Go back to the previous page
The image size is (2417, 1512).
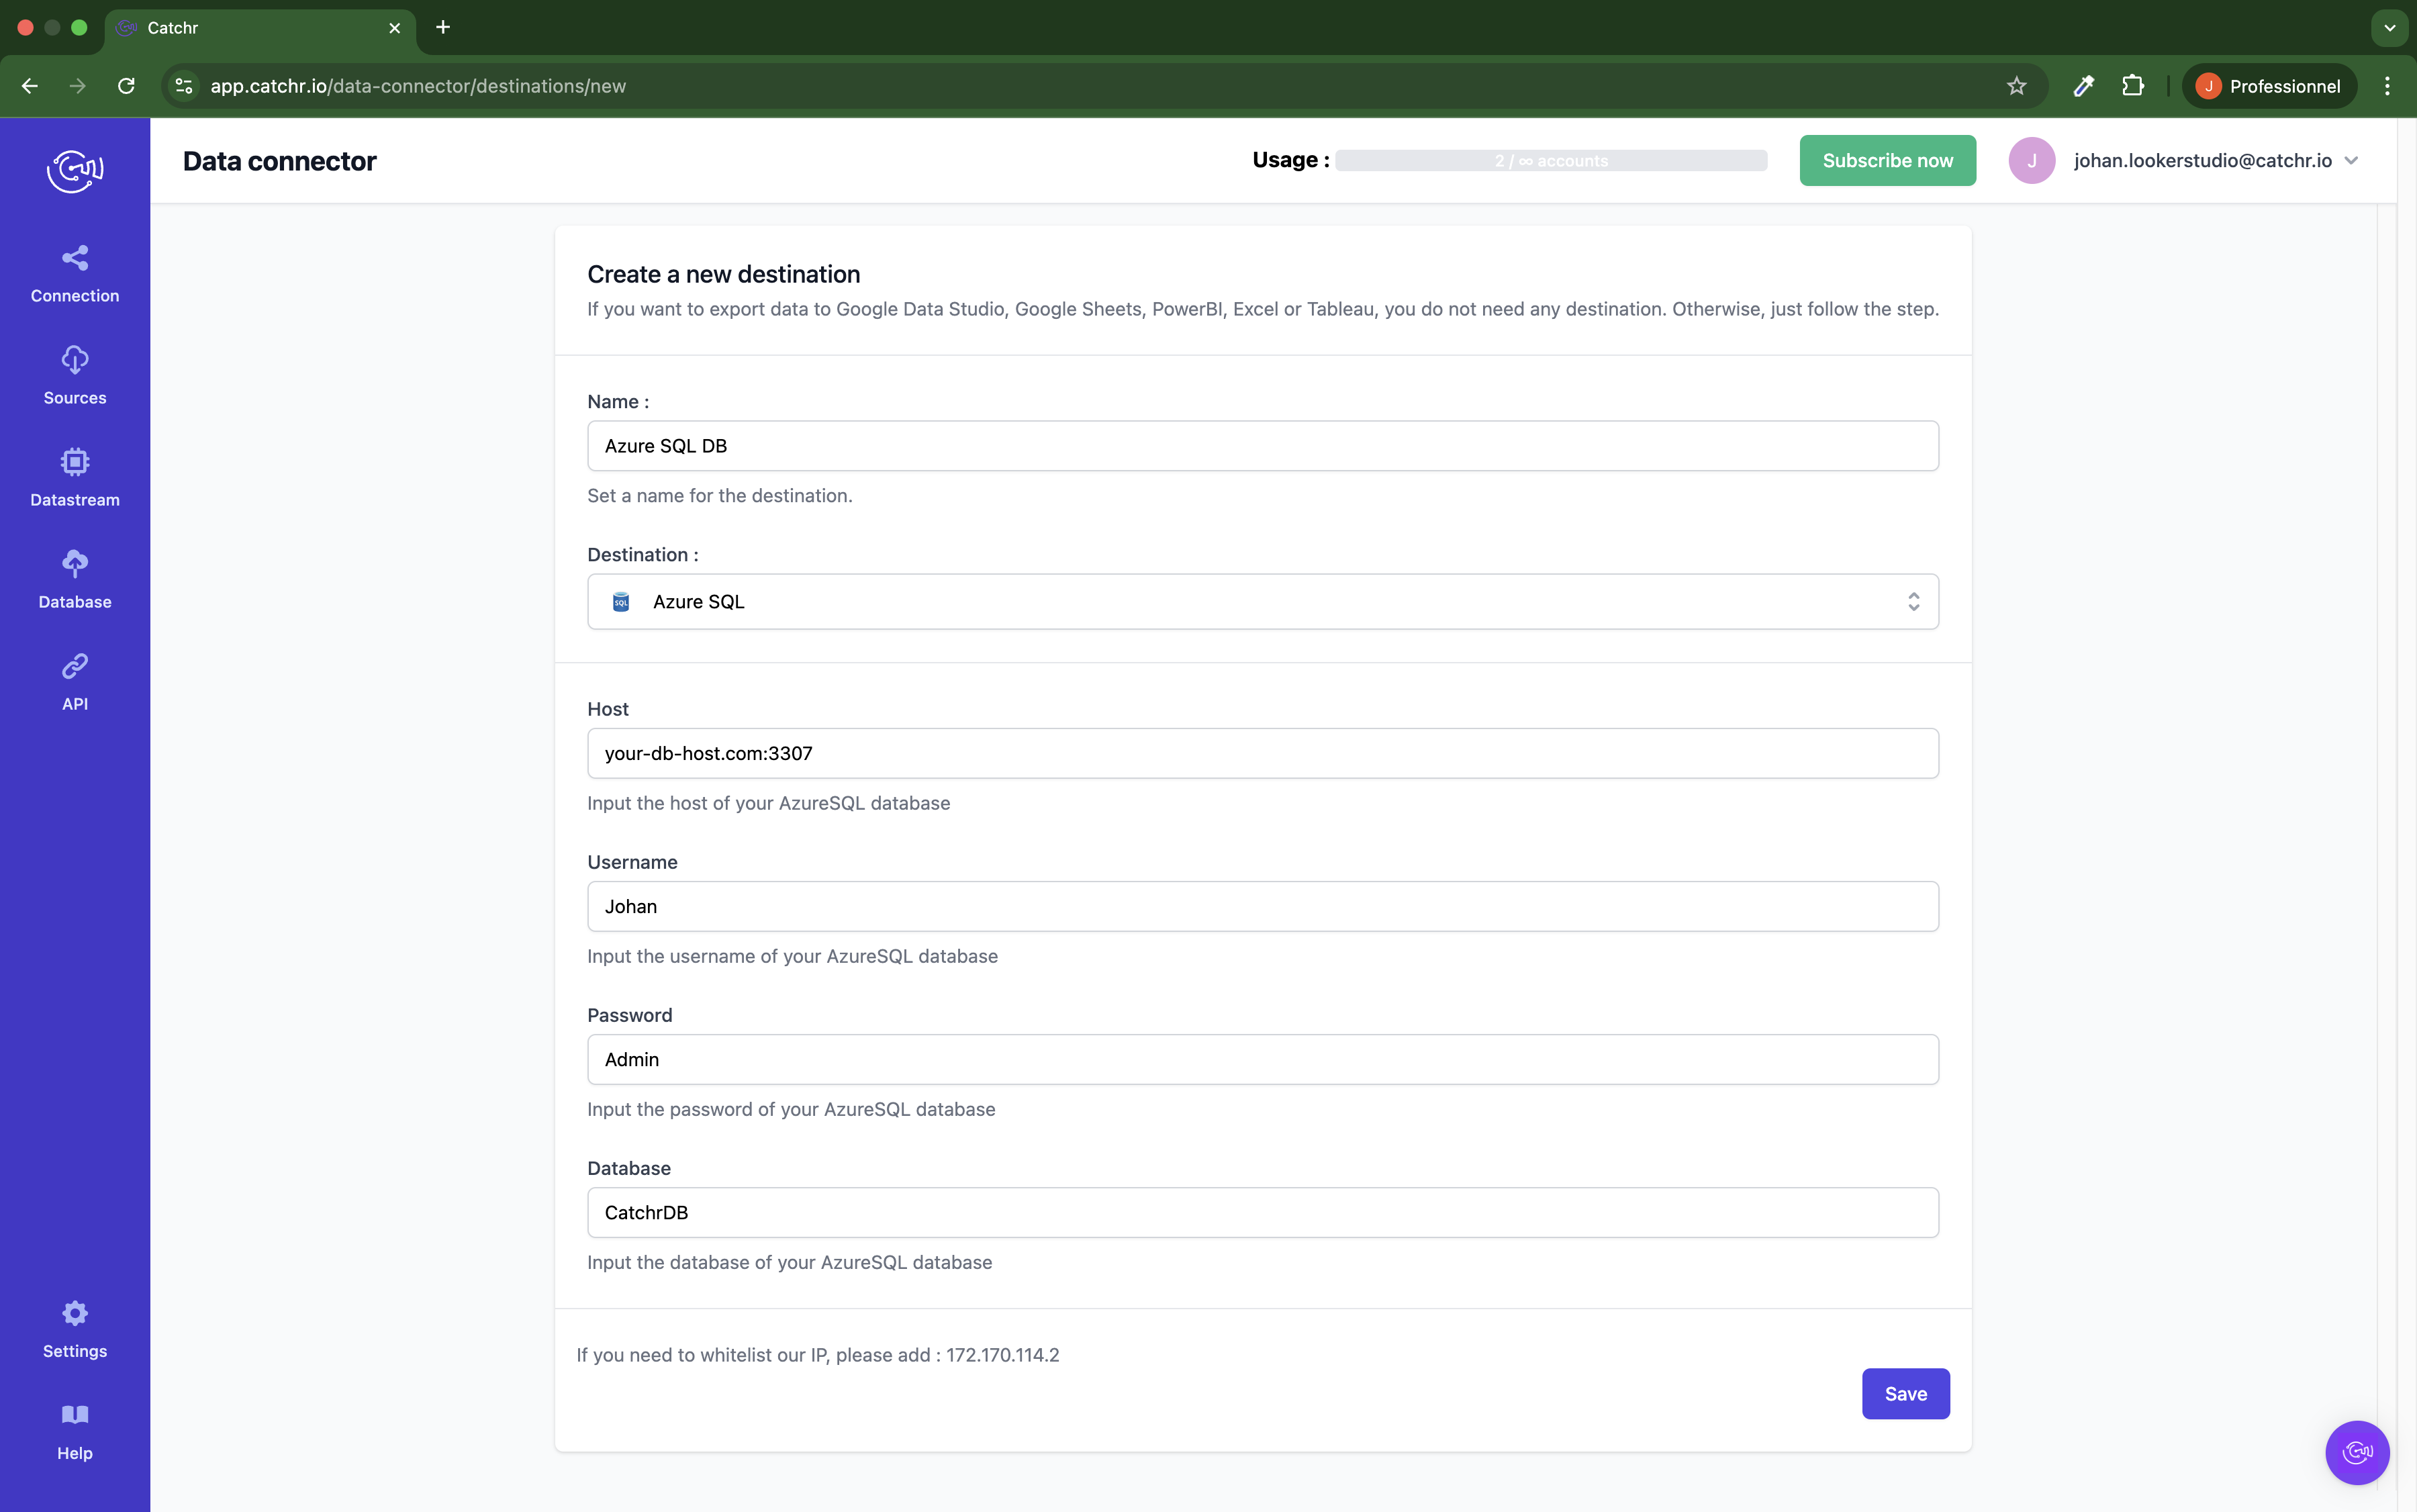pyautogui.click(x=30, y=86)
